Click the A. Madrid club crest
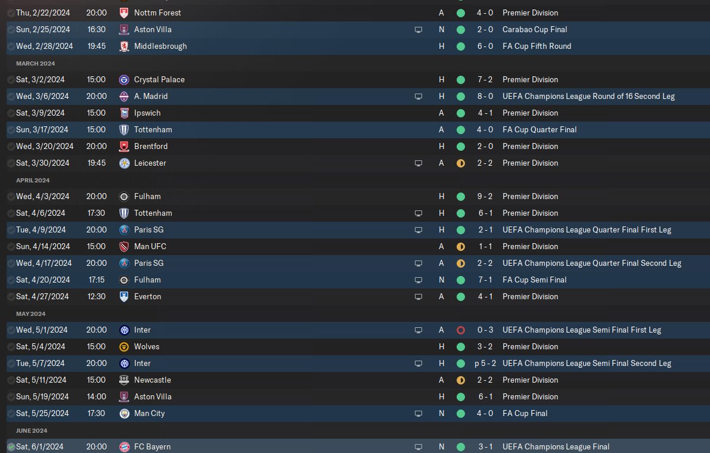The image size is (710, 453). tap(123, 97)
